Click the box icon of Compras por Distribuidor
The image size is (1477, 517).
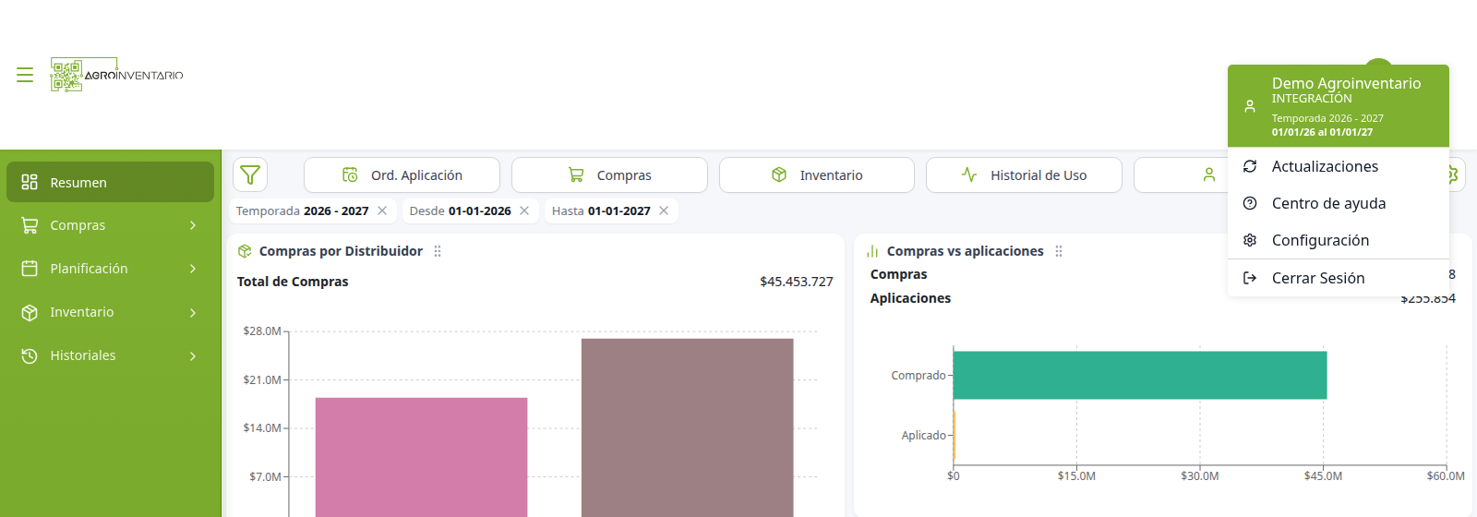[x=245, y=251]
